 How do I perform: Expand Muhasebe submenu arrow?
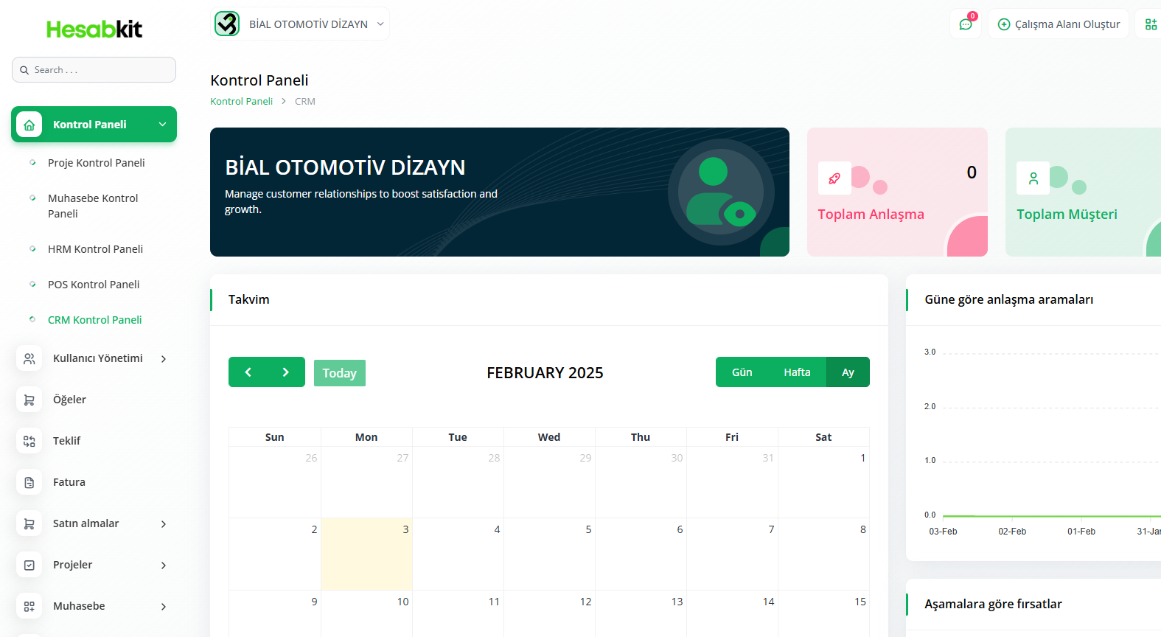tap(164, 607)
